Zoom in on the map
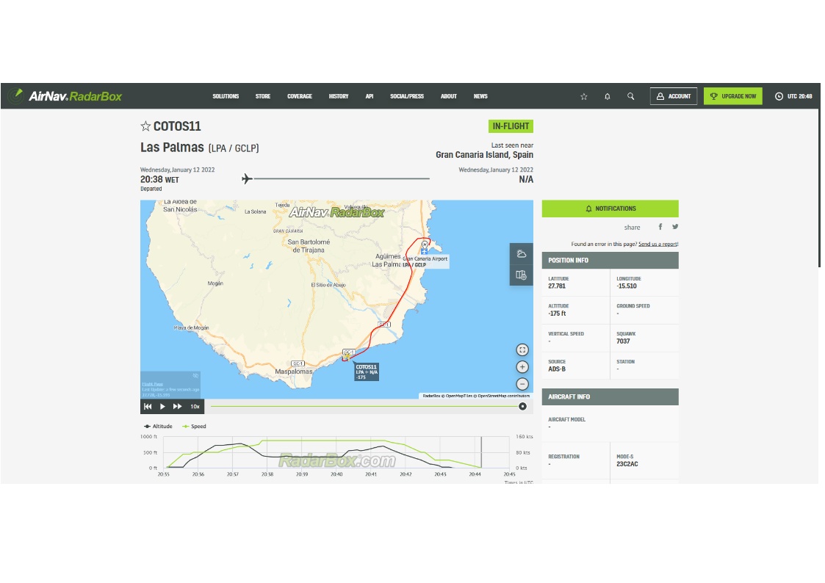 coord(522,367)
